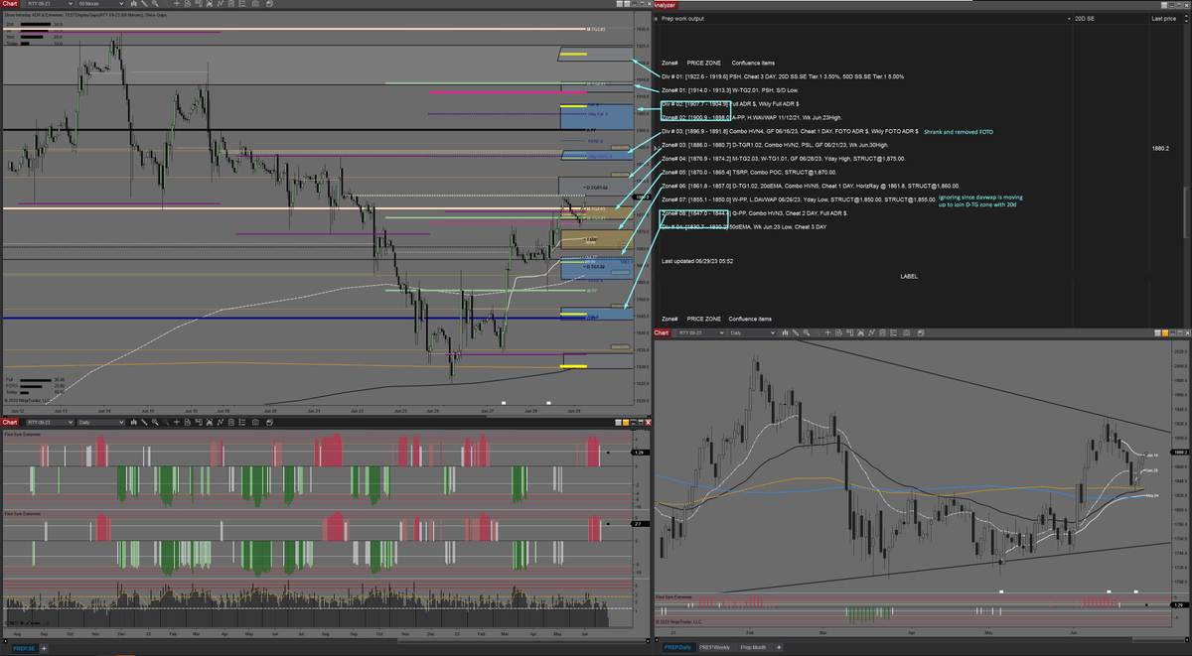Click the 60 Minute chart horizontal scroll slider
Viewport: 1192px width, 656px height.
tap(566, 416)
